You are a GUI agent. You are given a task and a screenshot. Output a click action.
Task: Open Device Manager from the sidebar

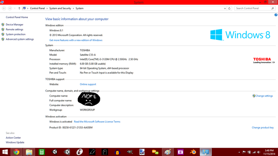tap(14, 25)
